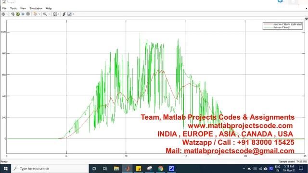The height and width of the screenshot is (173, 308).
Task: Click the T=25.000 time status
Action: [302, 161]
